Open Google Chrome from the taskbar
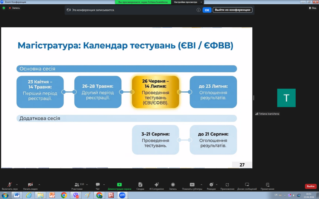The image size is (319, 199). pos(64,195)
